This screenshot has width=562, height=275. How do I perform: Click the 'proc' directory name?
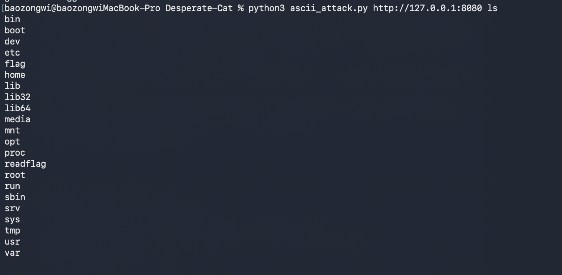tap(15, 153)
